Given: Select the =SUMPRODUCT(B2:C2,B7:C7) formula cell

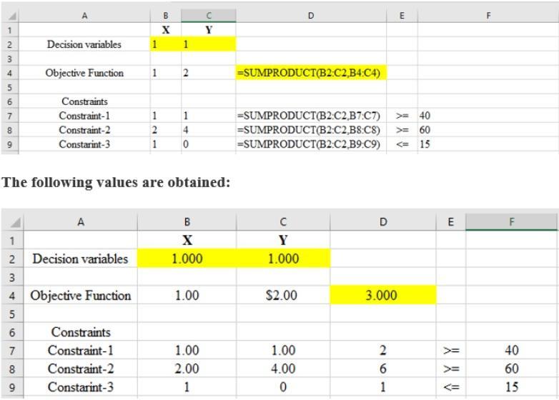Looking at the screenshot, I should click(x=311, y=116).
